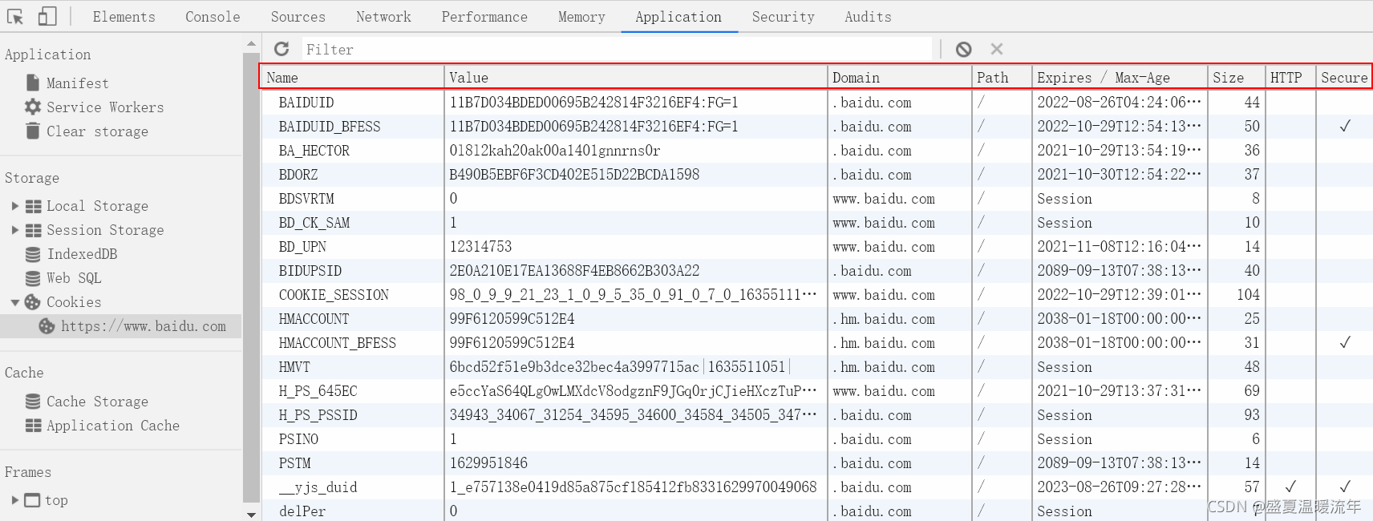This screenshot has width=1373, height=521.
Task: Select the HMACCOUNT cookie name
Action: tap(314, 318)
